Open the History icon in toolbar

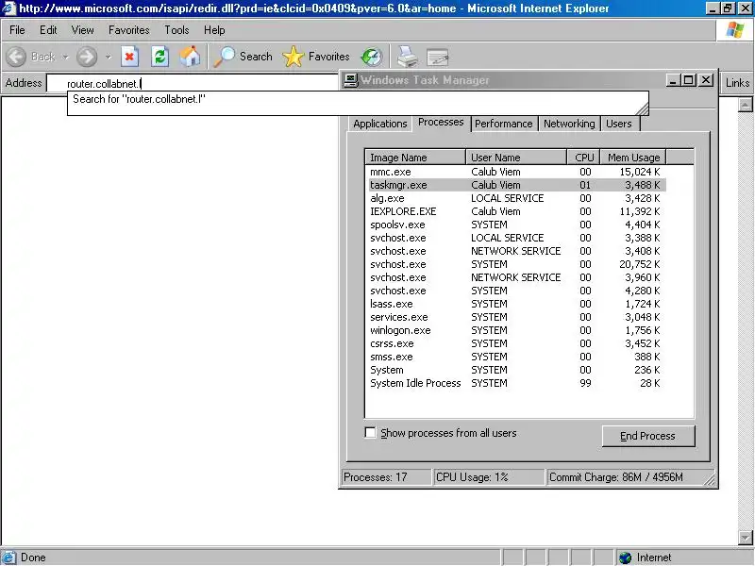click(372, 57)
